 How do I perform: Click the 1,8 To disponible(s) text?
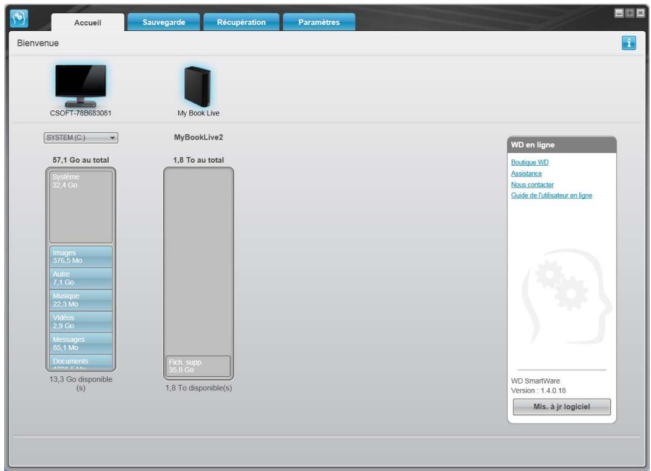pos(198,388)
